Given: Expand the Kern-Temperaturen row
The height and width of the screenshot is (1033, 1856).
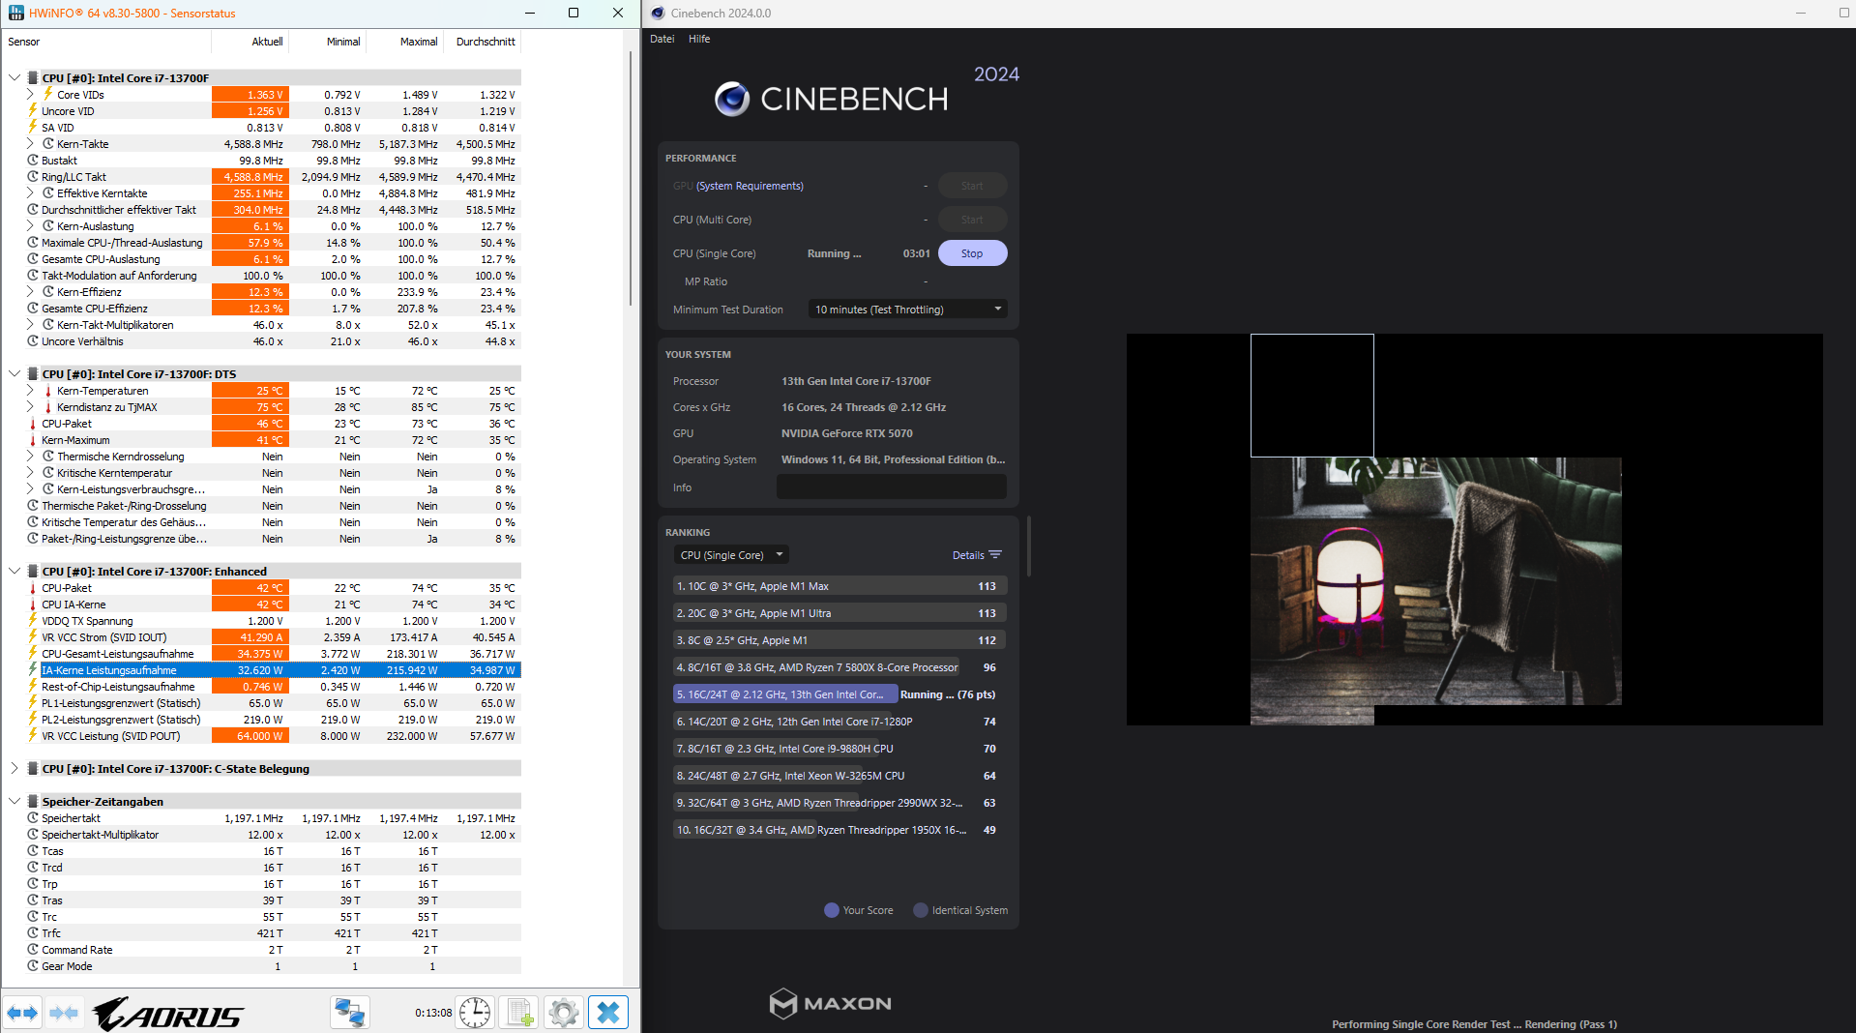Looking at the screenshot, I should [30, 391].
